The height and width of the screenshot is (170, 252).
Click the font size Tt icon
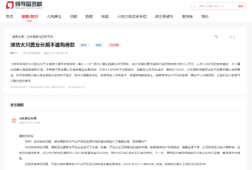click(x=216, y=37)
